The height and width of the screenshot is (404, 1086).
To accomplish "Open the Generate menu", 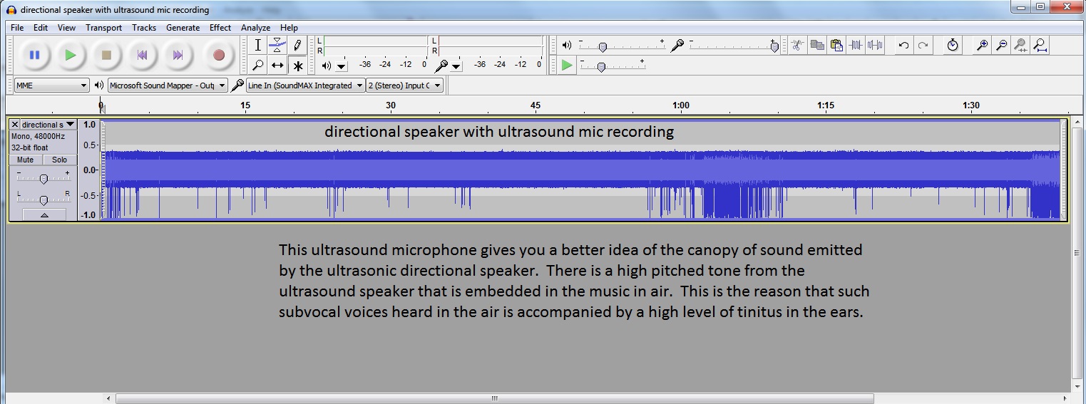I will (183, 28).
